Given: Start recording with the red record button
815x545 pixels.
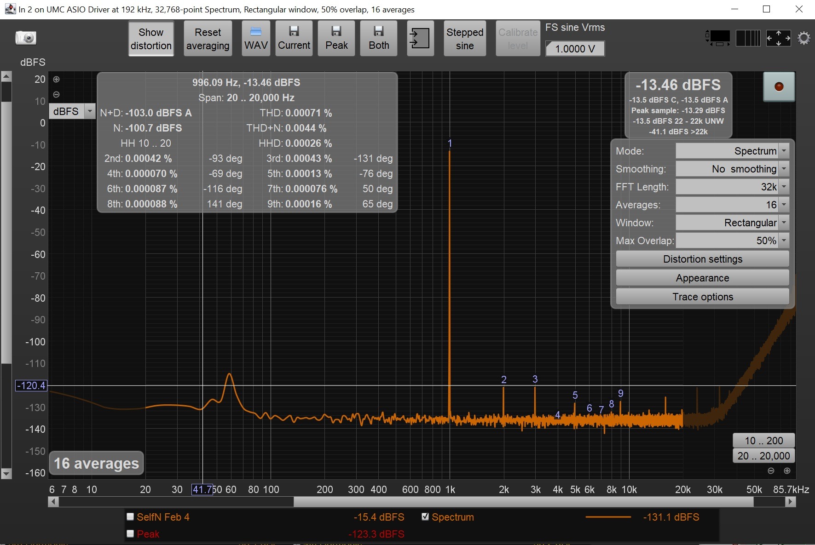Looking at the screenshot, I should (x=779, y=86).
